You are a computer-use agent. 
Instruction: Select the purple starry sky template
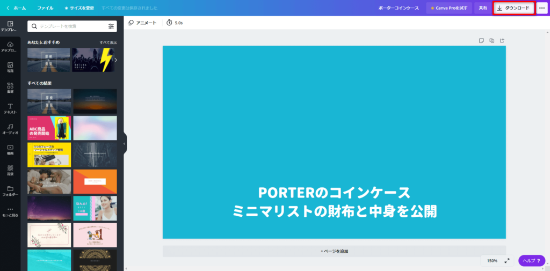click(49, 208)
